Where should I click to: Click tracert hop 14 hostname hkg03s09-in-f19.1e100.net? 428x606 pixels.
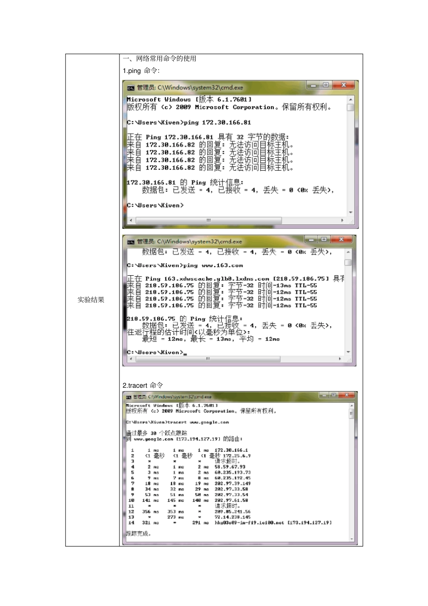[249, 523]
